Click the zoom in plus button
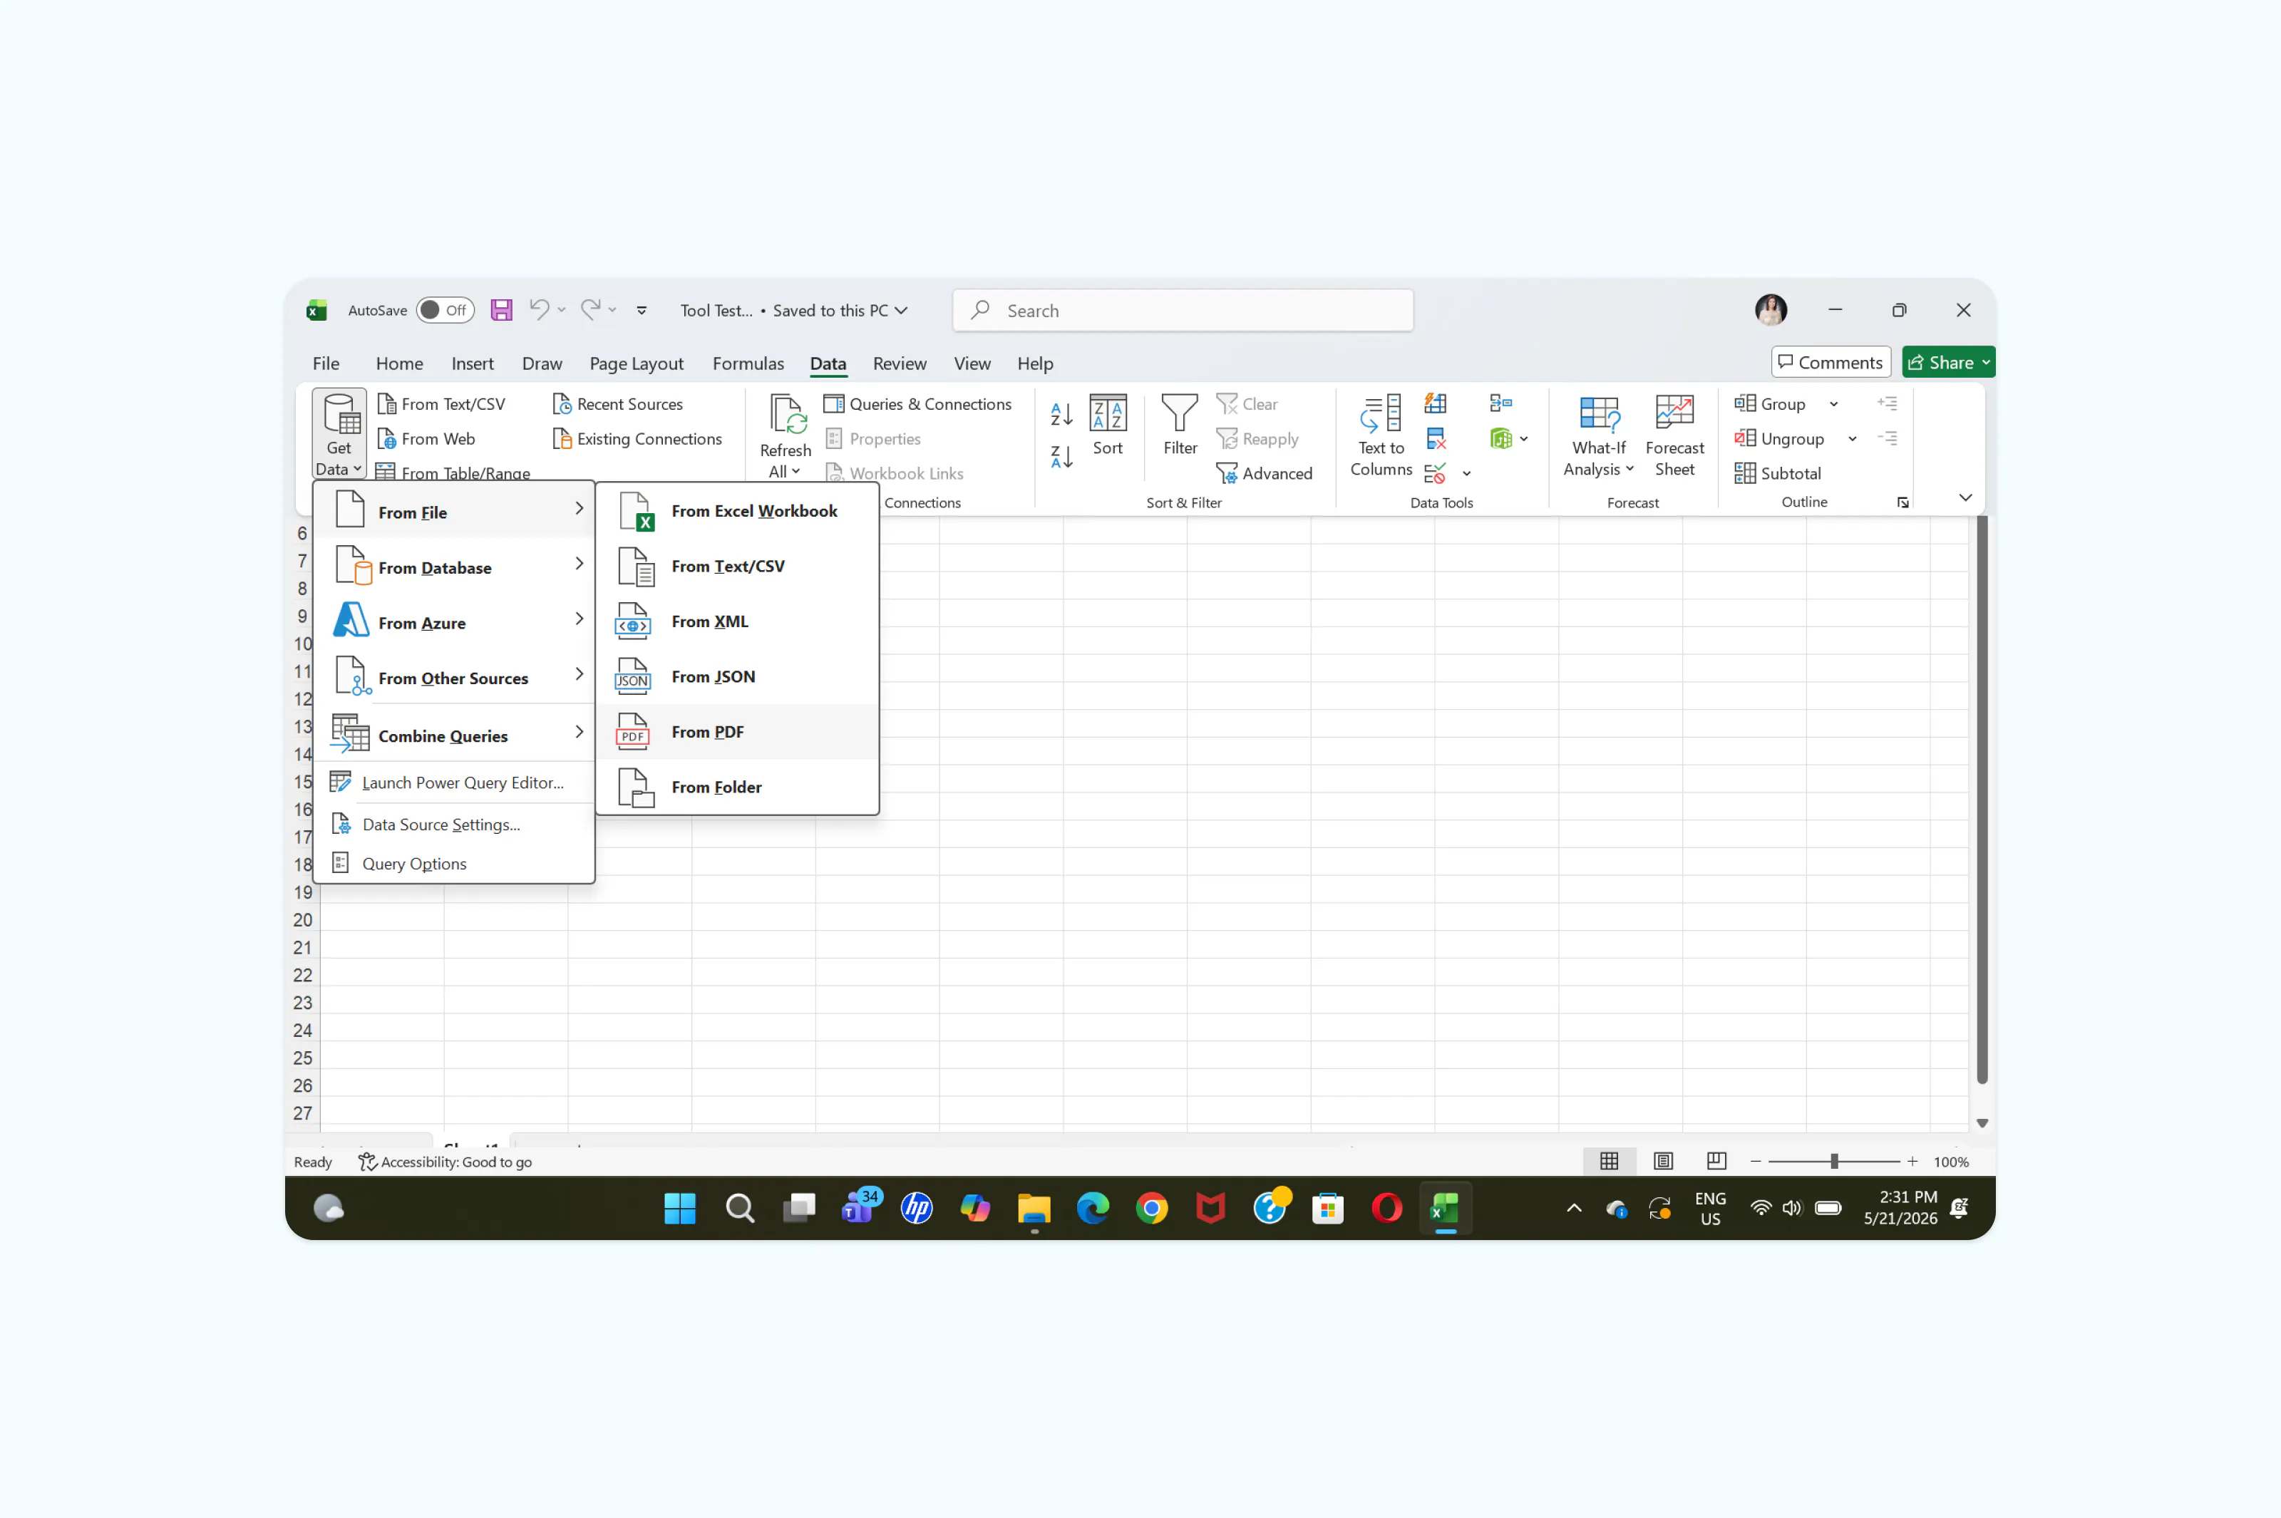Screen dimensions: 2281x1518 (1912, 1161)
